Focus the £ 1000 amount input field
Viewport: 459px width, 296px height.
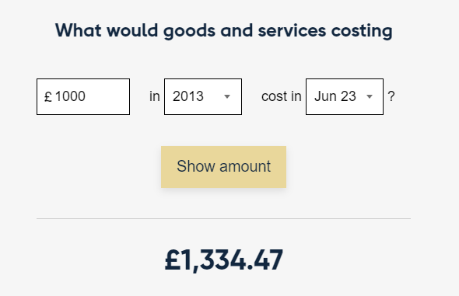83,96
